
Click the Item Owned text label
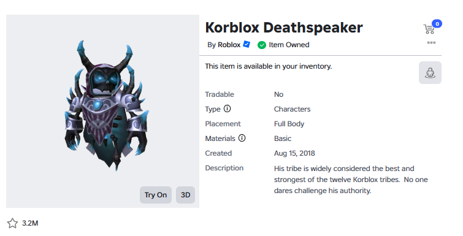289,45
